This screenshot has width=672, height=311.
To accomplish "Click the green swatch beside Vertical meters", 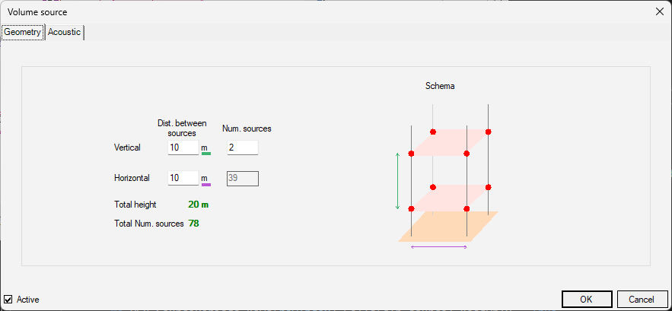I will point(206,153).
